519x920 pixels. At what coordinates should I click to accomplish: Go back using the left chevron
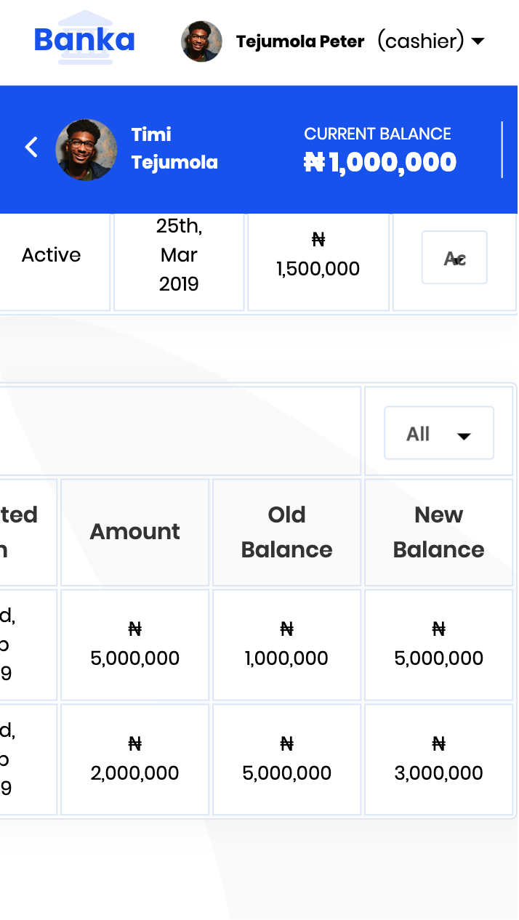point(31,148)
